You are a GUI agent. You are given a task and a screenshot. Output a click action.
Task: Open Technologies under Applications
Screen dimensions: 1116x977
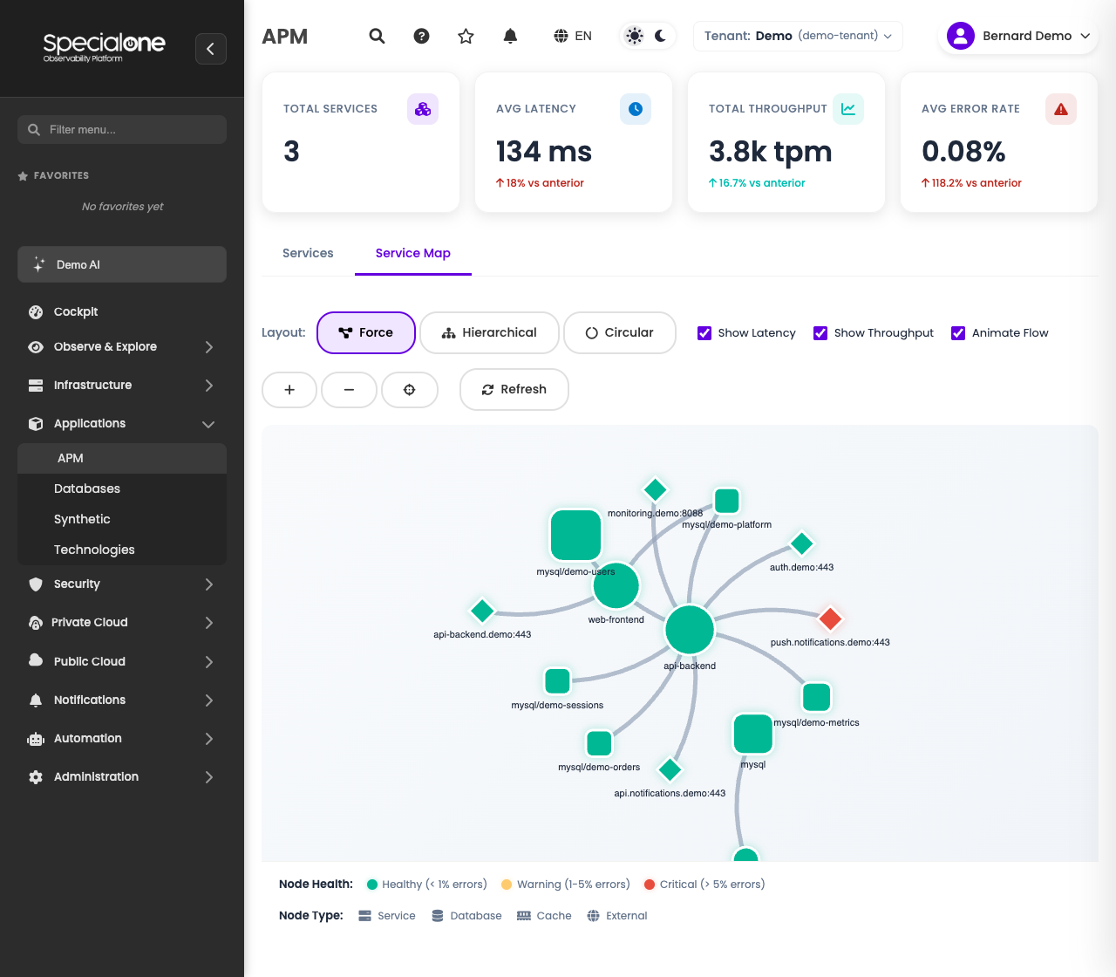[122, 550]
